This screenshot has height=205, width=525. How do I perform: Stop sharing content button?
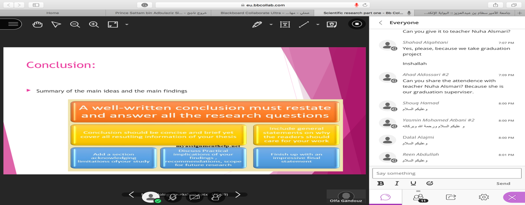pos(357,24)
